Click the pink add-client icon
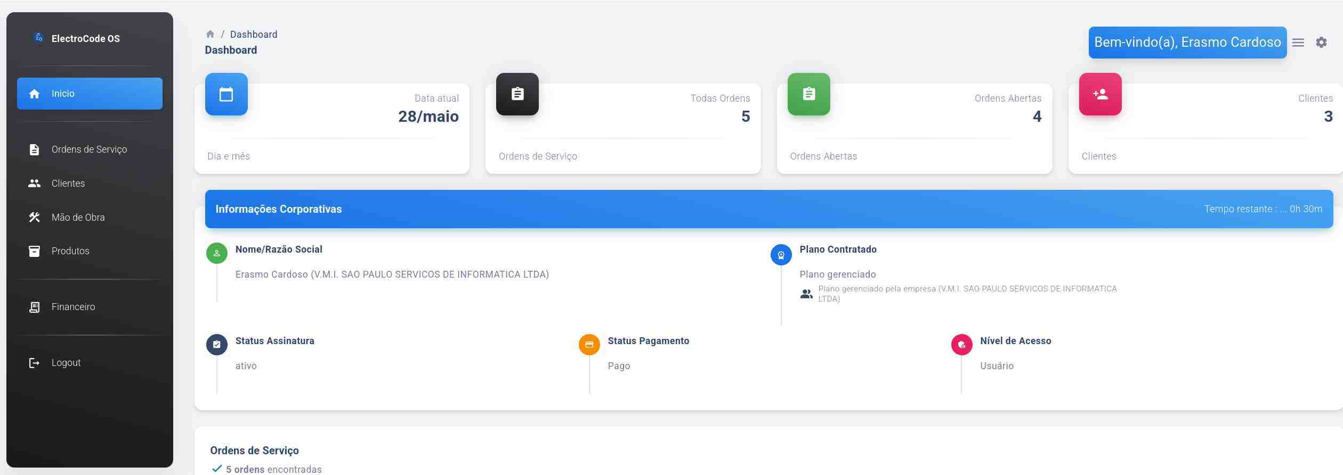 tap(1100, 94)
